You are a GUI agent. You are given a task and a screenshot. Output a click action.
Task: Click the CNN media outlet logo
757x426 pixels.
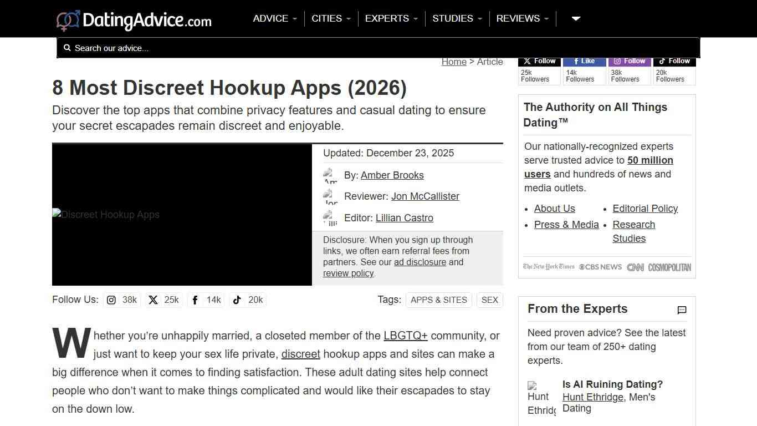coord(635,267)
